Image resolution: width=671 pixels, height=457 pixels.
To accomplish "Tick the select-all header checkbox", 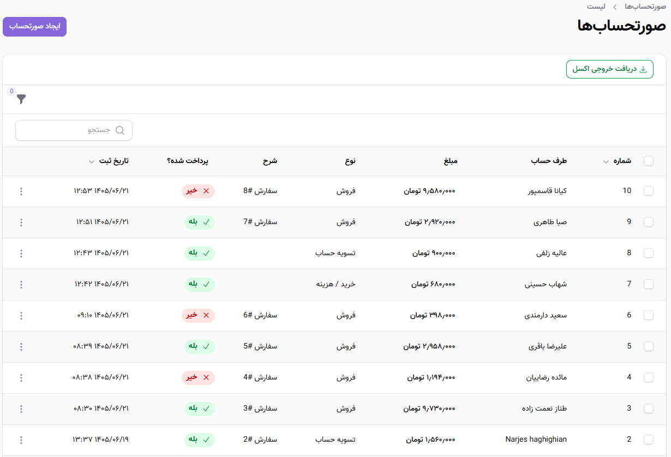I will click(649, 161).
